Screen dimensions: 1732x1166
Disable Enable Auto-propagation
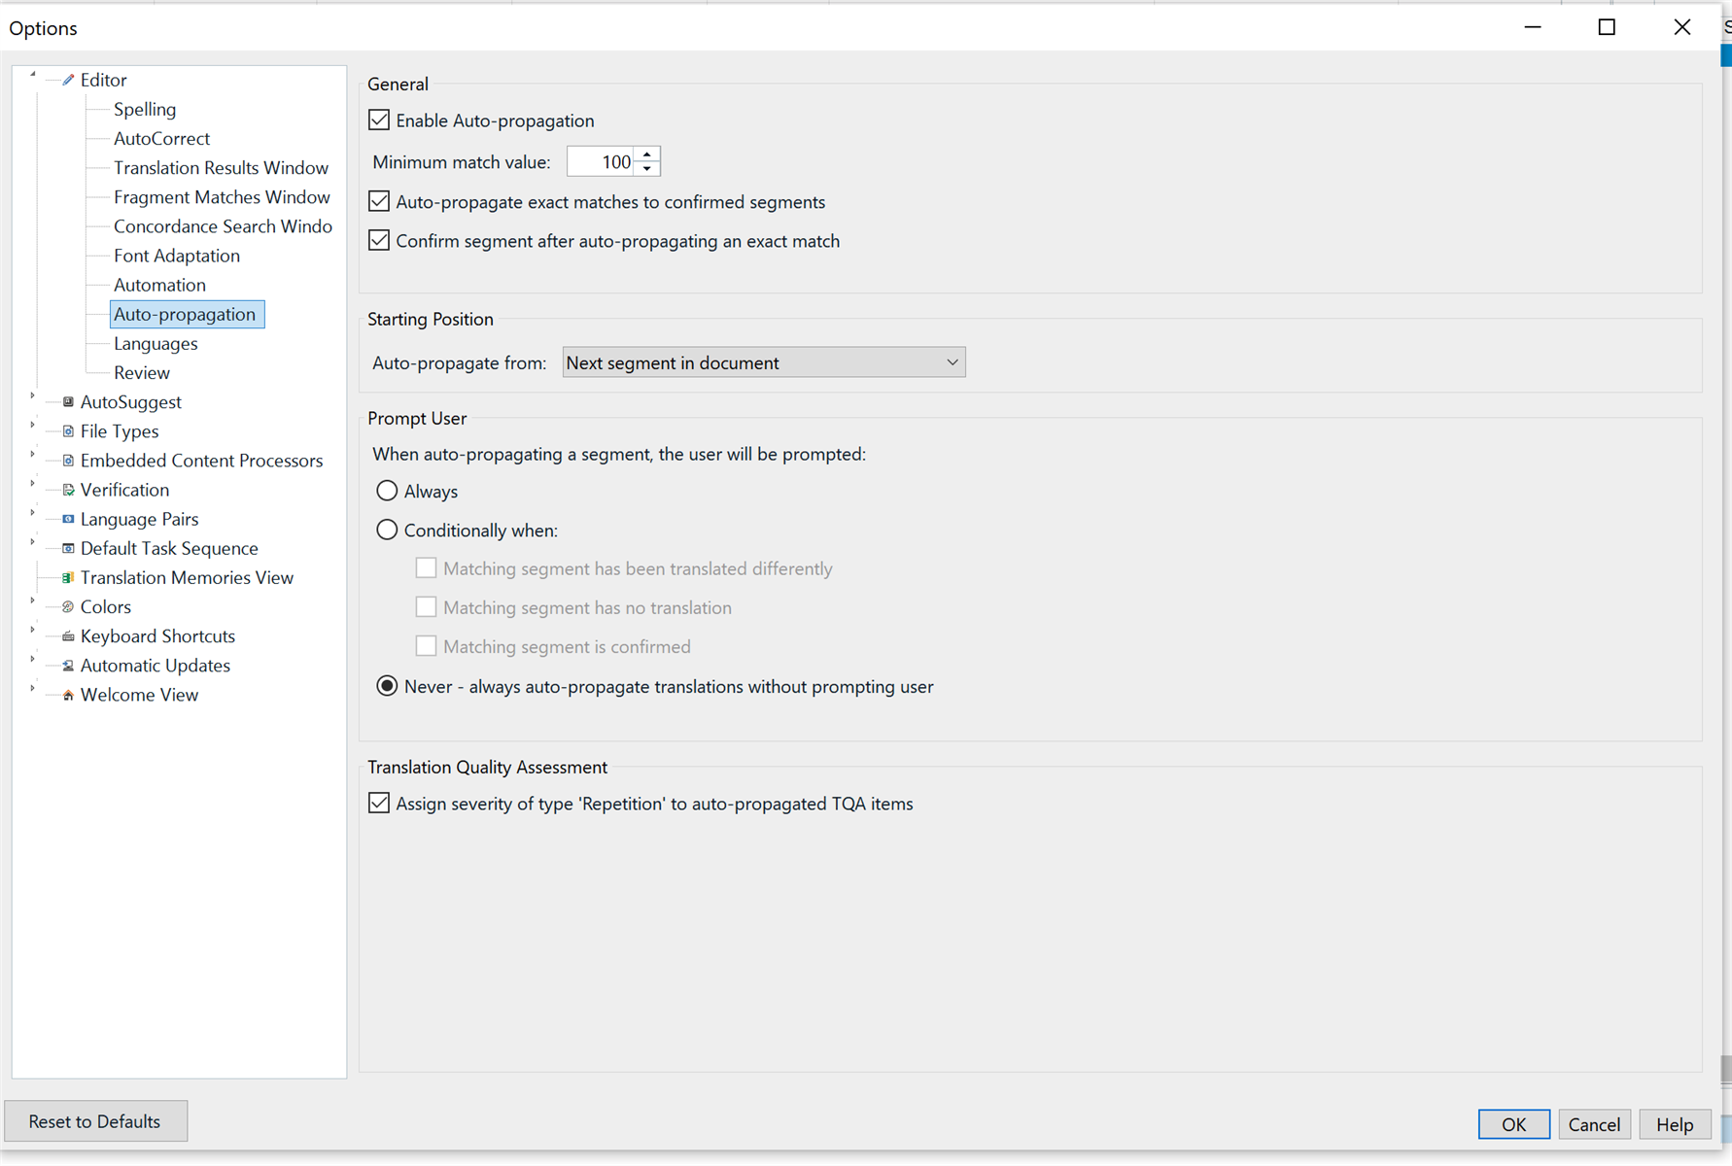click(379, 120)
